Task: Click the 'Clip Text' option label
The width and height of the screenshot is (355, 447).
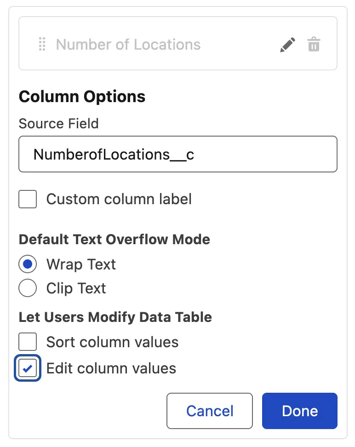Action: pyautogui.click(x=76, y=288)
